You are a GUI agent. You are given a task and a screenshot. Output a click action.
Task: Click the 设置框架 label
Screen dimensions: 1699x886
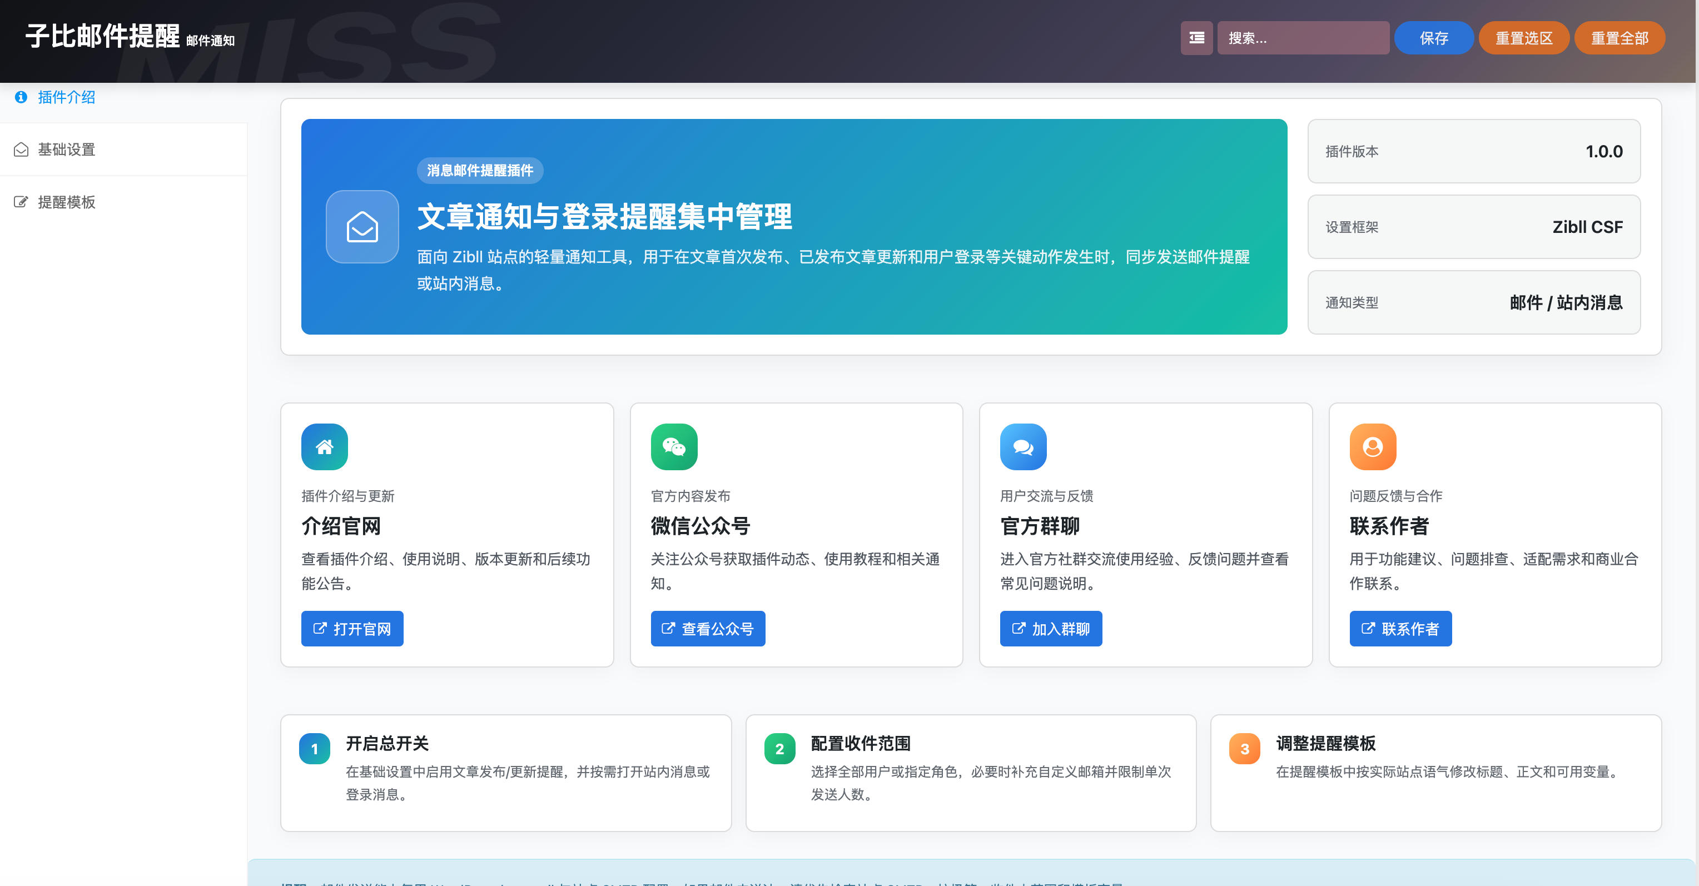[x=1352, y=227]
